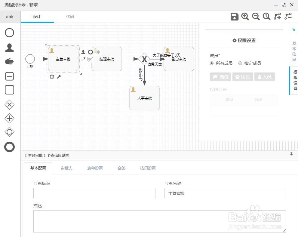
Task: Switch to the 代码 tab
Action: point(70,17)
